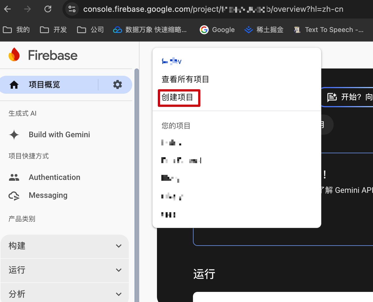Open project settings gear icon
The image size is (373, 302).
pos(117,84)
